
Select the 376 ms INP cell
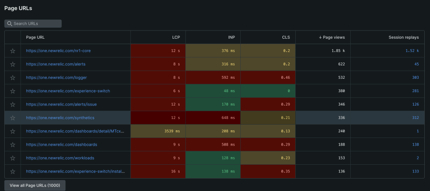(x=213, y=51)
